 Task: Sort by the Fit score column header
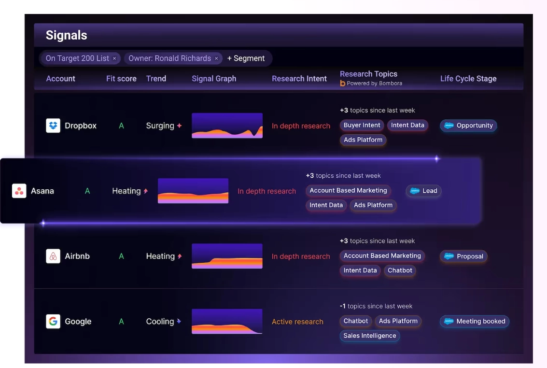pyautogui.click(x=121, y=79)
